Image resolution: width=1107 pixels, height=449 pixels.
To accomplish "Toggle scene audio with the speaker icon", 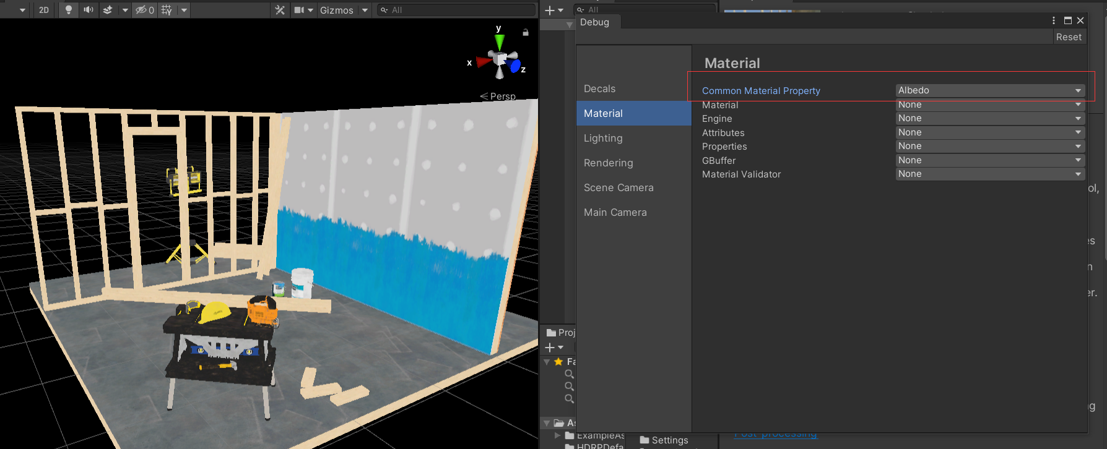I will [x=89, y=10].
